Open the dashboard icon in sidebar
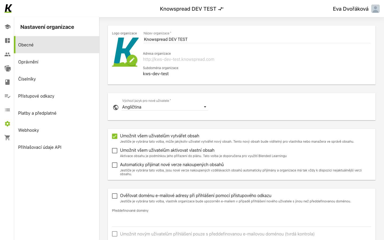 (x=7, y=41)
